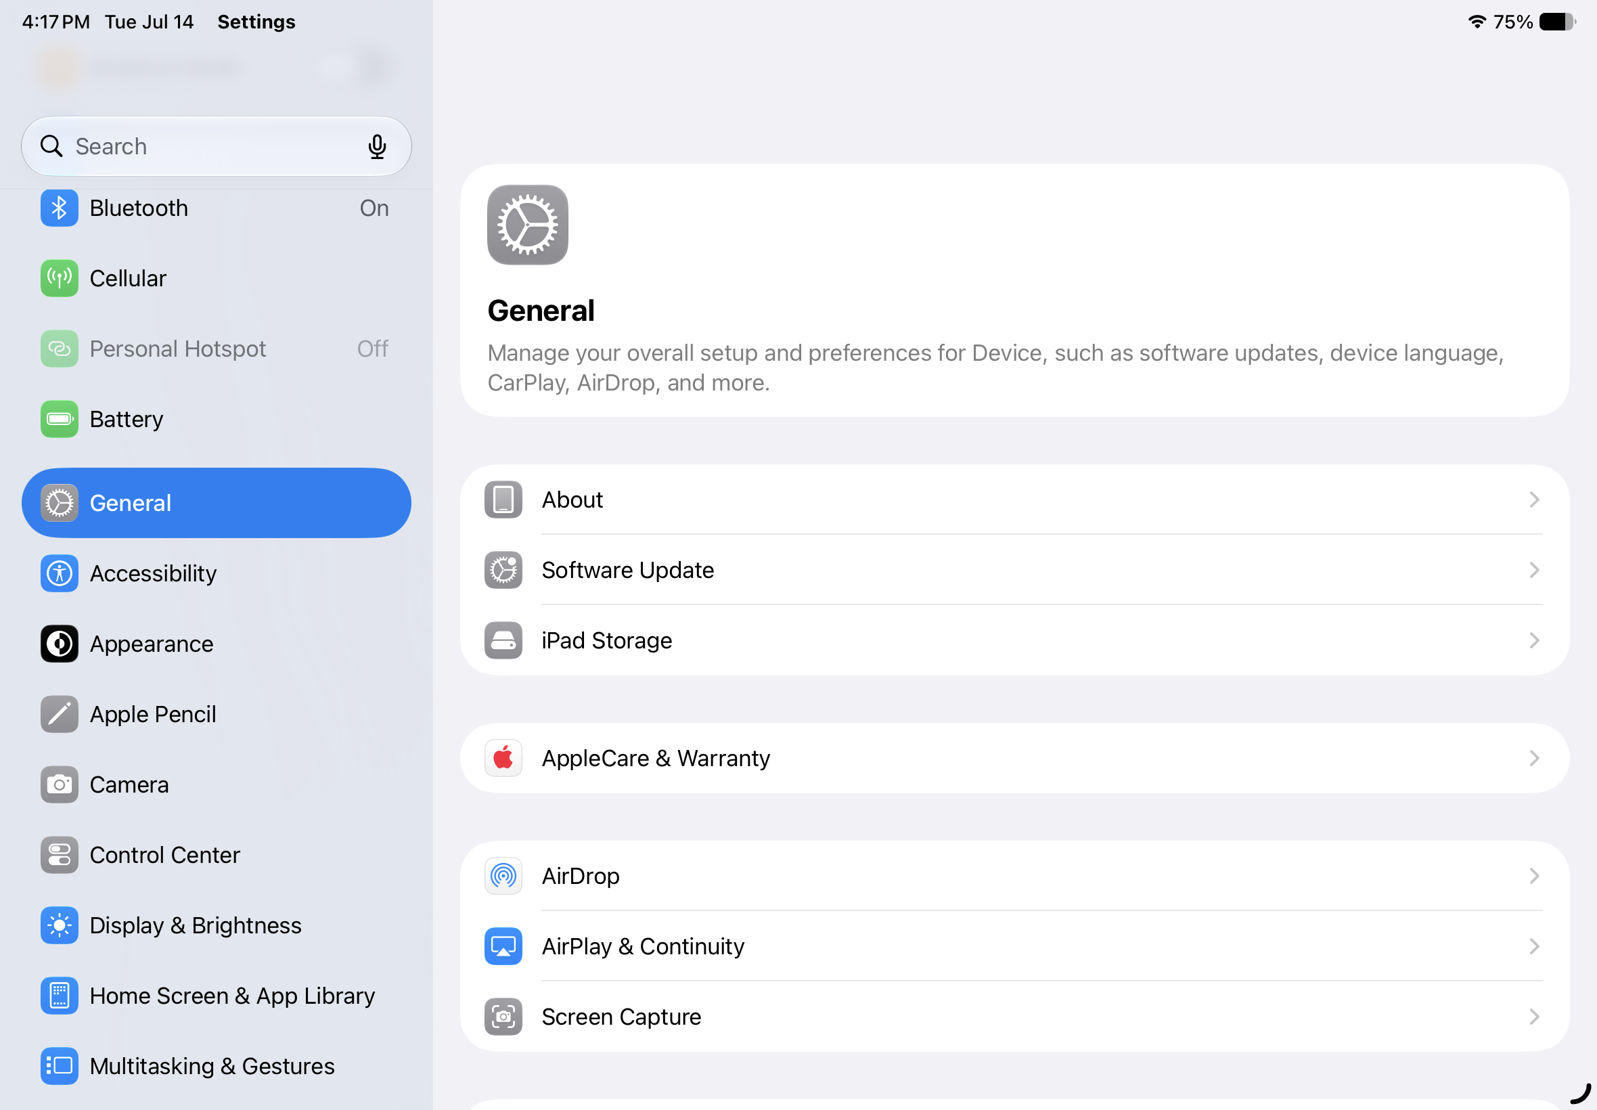Expand the AirDrop row chevron
Screen dimensions: 1597x1110
(1534, 876)
